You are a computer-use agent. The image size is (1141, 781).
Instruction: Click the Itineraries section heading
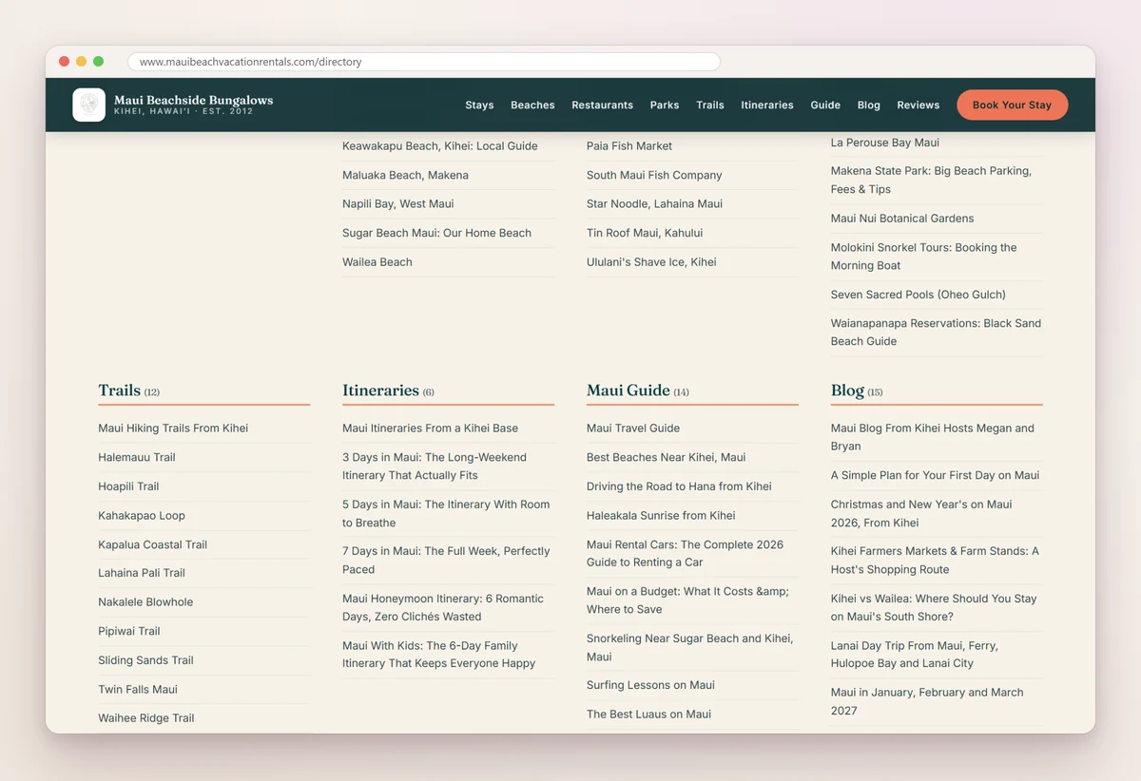(x=380, y=390)
